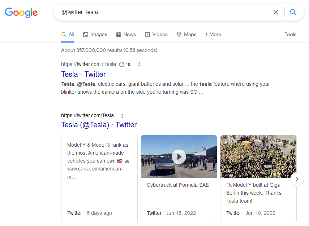The width and height of the screenshot is (309, 226).
Task: Switch to the Images tab
Action: pos(95,35)
